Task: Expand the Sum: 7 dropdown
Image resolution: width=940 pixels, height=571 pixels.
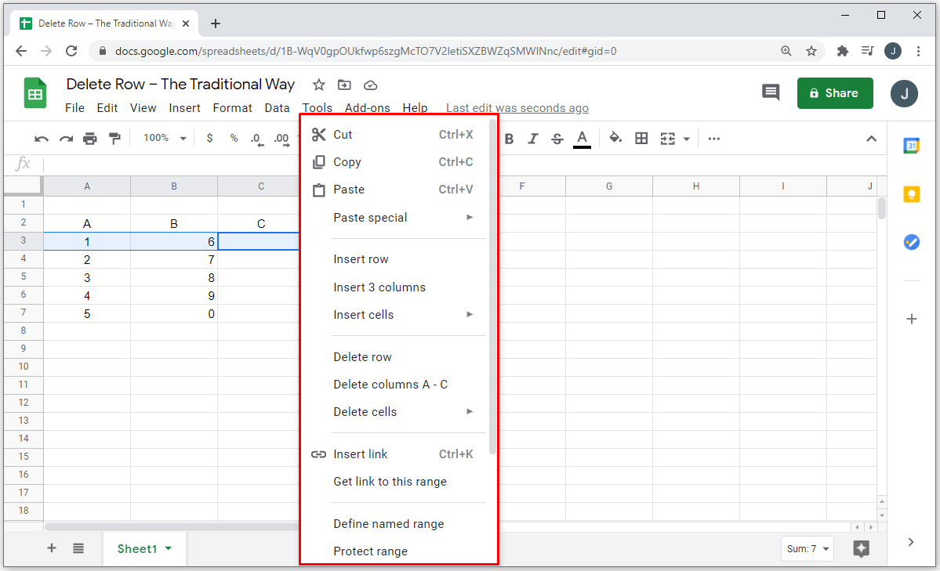Action: (x=808, y=548)
